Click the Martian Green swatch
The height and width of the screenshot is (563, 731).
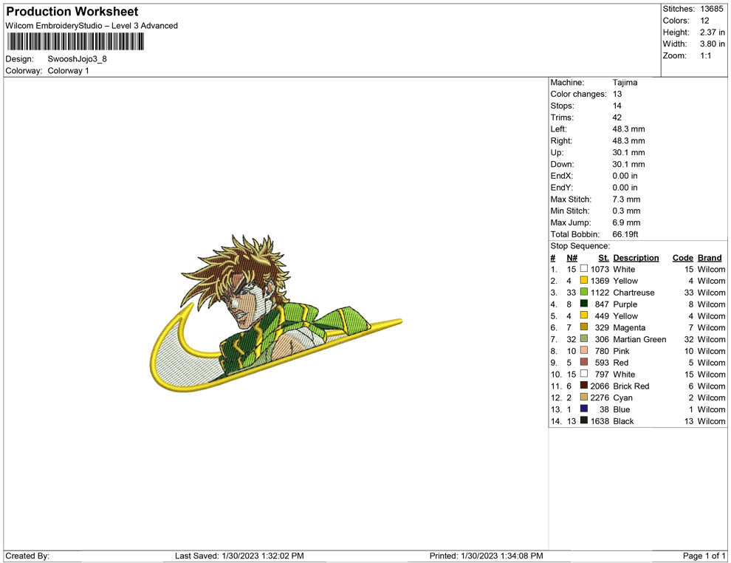click(583, 338)
